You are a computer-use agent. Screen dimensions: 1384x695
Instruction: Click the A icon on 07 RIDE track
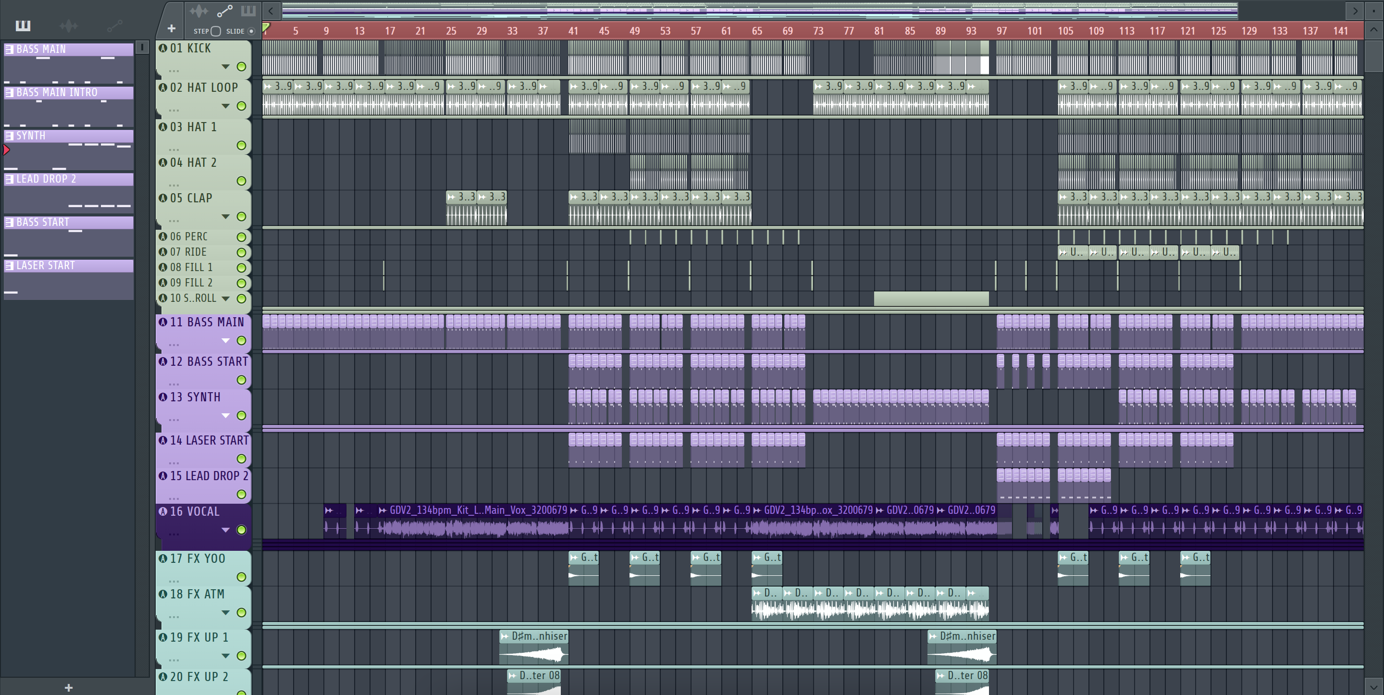point(163,251)
